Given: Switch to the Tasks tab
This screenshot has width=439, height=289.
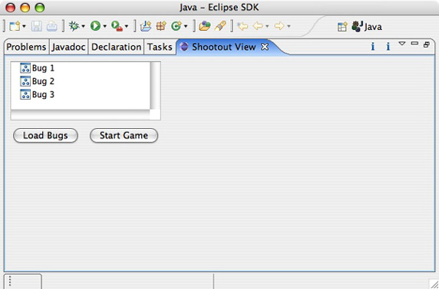Looking at the screenshot, I should tap(160, 47).
